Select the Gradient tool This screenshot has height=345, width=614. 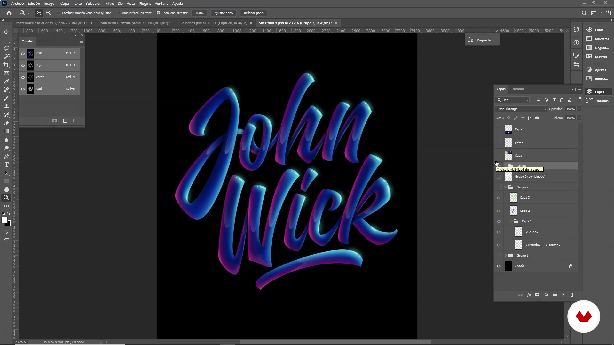point(6,131)
